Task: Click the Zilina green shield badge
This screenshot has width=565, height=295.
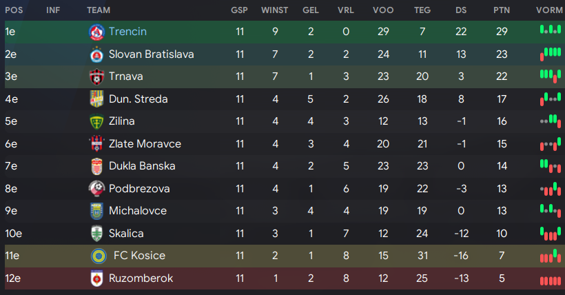Action: (x=96, y=121)
